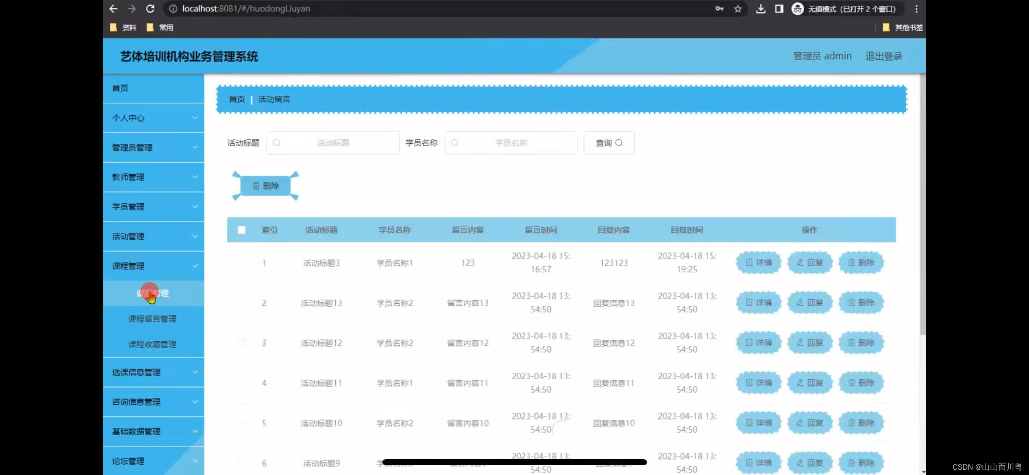Open 详情 for row 活动标题10
This screenshot has width=1029, height=475.
point(759,423)
